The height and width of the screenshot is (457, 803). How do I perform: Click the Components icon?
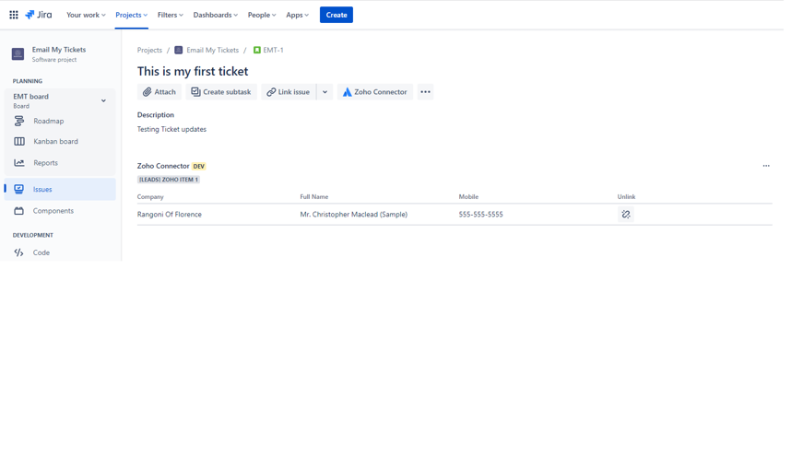[19, 211]
